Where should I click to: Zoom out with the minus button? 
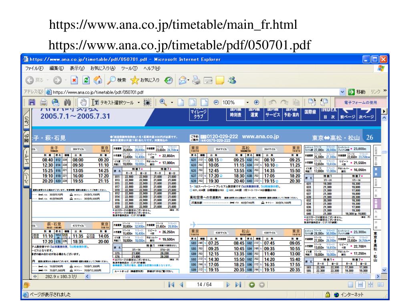[216, 102]
